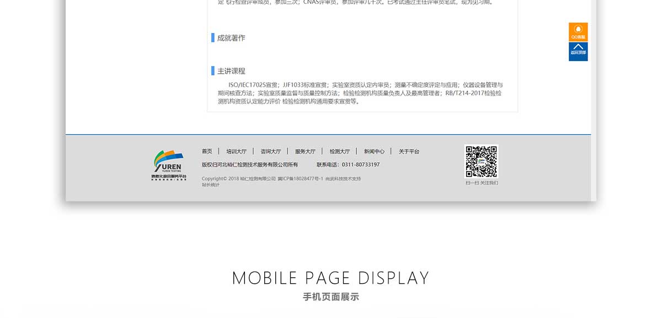Navigate to 检测大厅 from the footer

[x=340, y=151]
